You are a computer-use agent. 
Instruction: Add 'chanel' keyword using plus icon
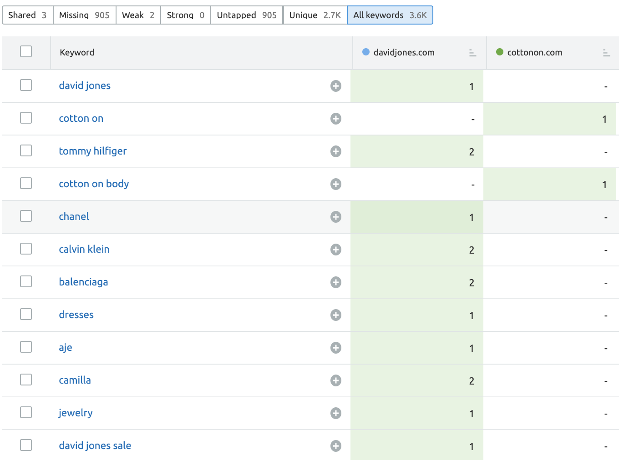click(x=336, y=217)
